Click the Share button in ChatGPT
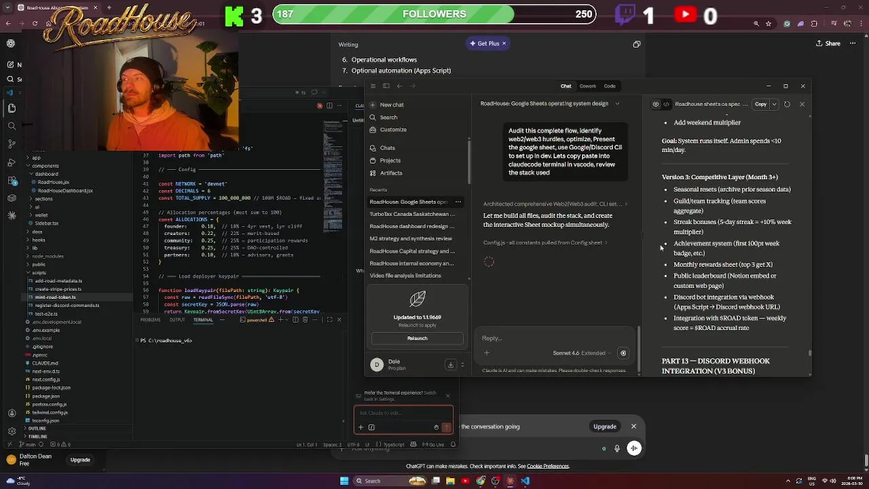869x489 pixels. 828,43
